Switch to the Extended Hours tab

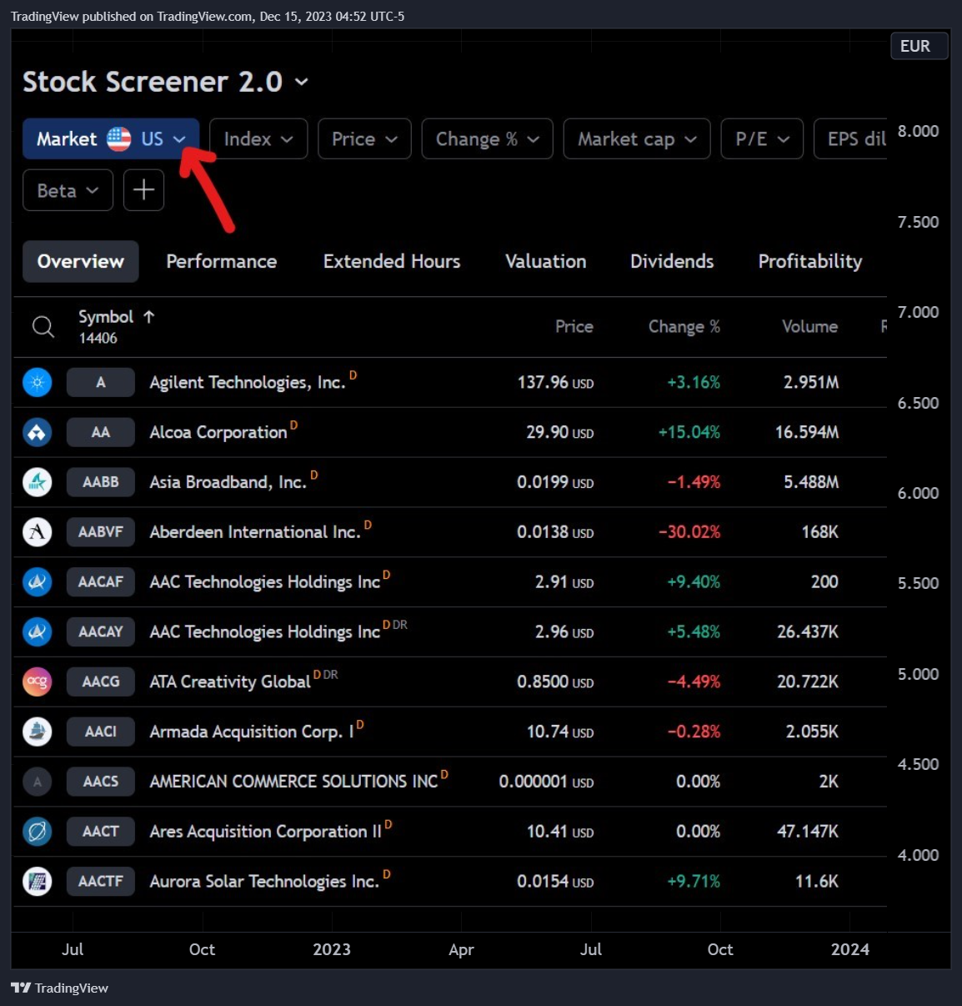[392, 261]
